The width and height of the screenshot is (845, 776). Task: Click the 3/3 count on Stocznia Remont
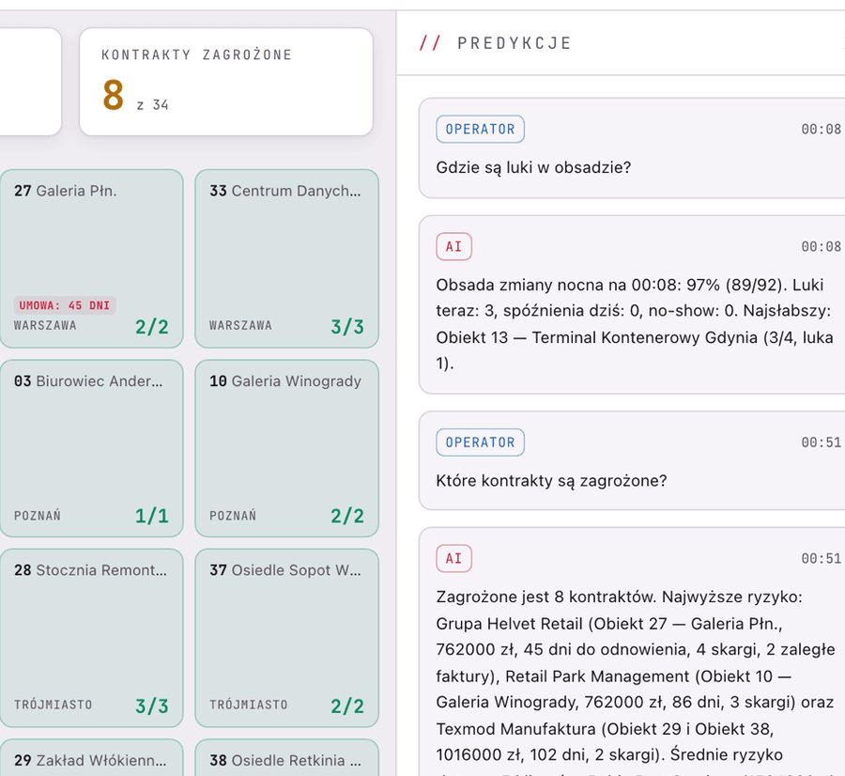click(151, 706)
